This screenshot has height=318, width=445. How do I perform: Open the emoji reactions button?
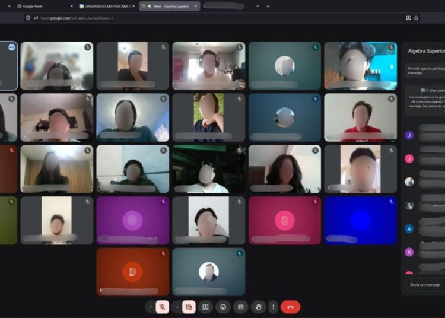coord(223,307)
